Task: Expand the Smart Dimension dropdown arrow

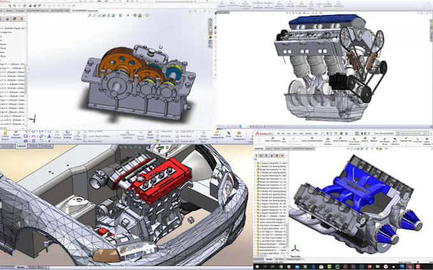Action: tap(17, 142)
